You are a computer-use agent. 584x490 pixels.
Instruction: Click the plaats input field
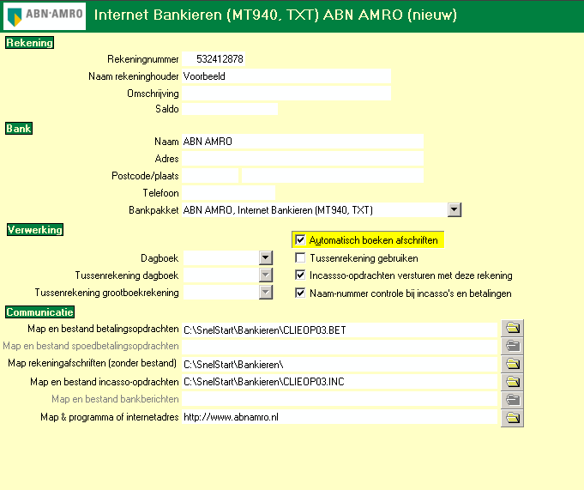coord(333,176)
